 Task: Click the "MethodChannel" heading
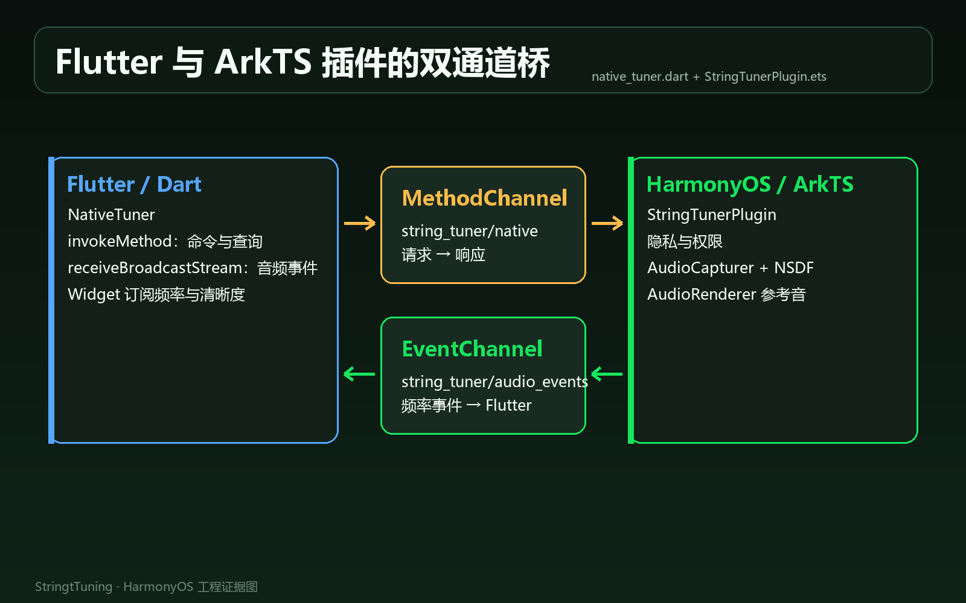(484, 198)
